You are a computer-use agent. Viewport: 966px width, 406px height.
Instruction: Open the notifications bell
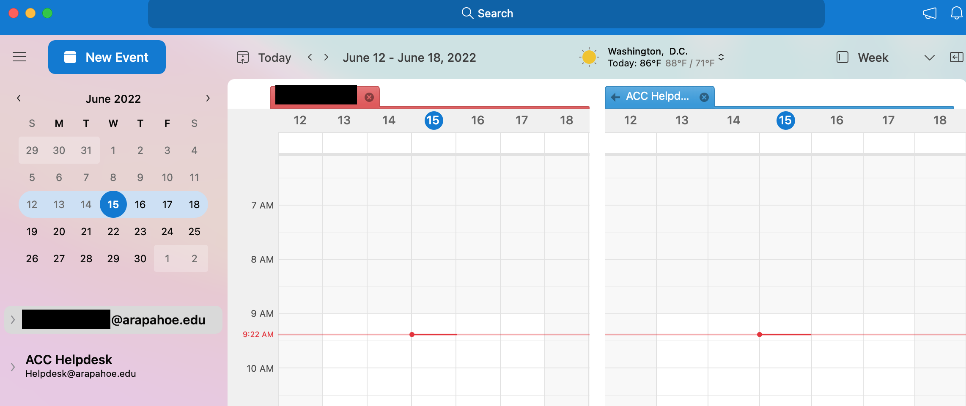(x=956, y=13)
